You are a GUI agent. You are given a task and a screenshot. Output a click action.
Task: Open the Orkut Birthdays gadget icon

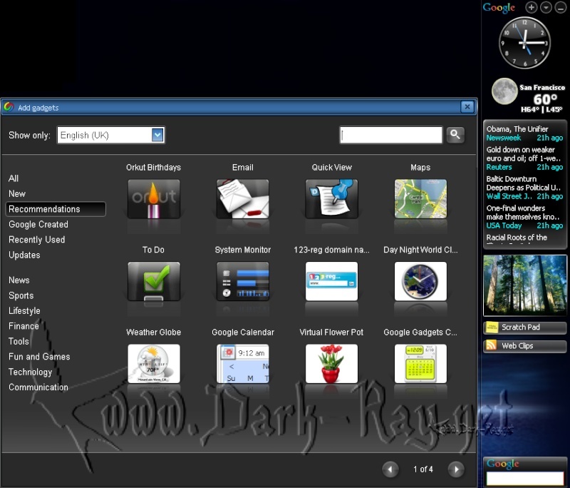[x=154, y=198]
